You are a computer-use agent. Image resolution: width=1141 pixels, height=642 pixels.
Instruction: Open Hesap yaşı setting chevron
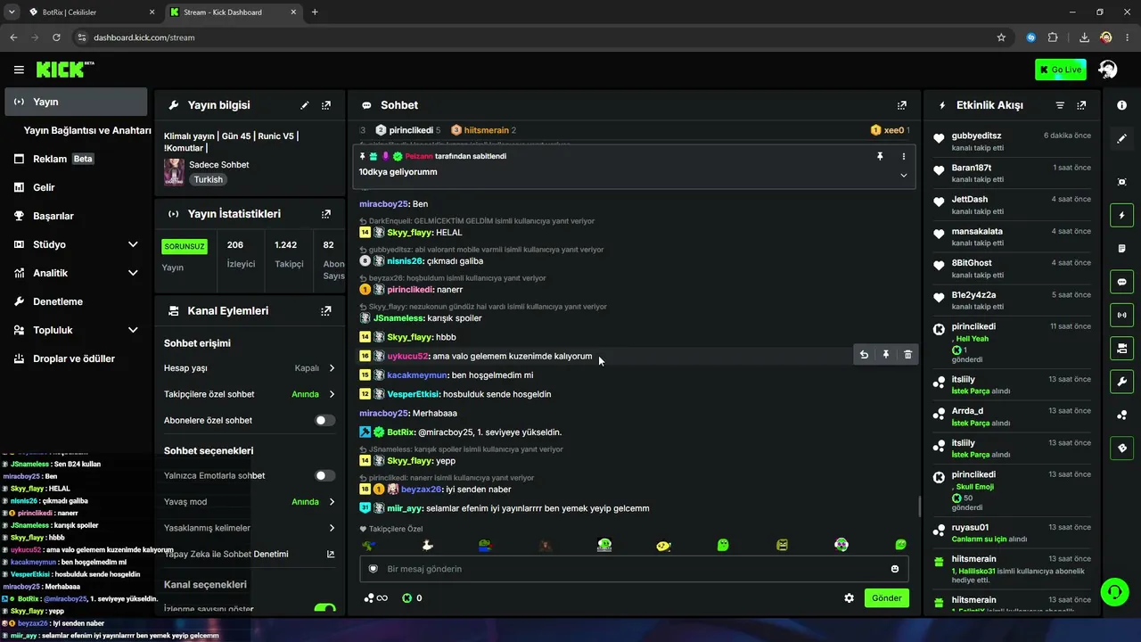pos(332,368)
